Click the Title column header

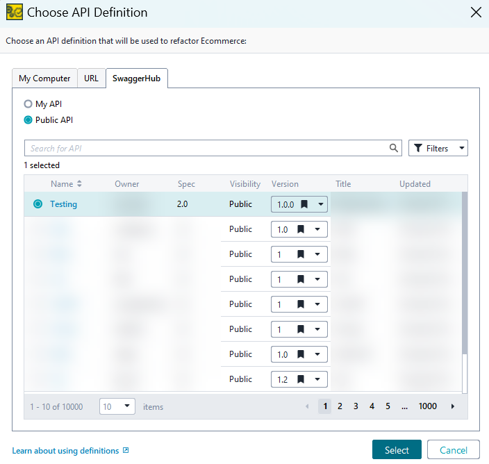point(343,184)
